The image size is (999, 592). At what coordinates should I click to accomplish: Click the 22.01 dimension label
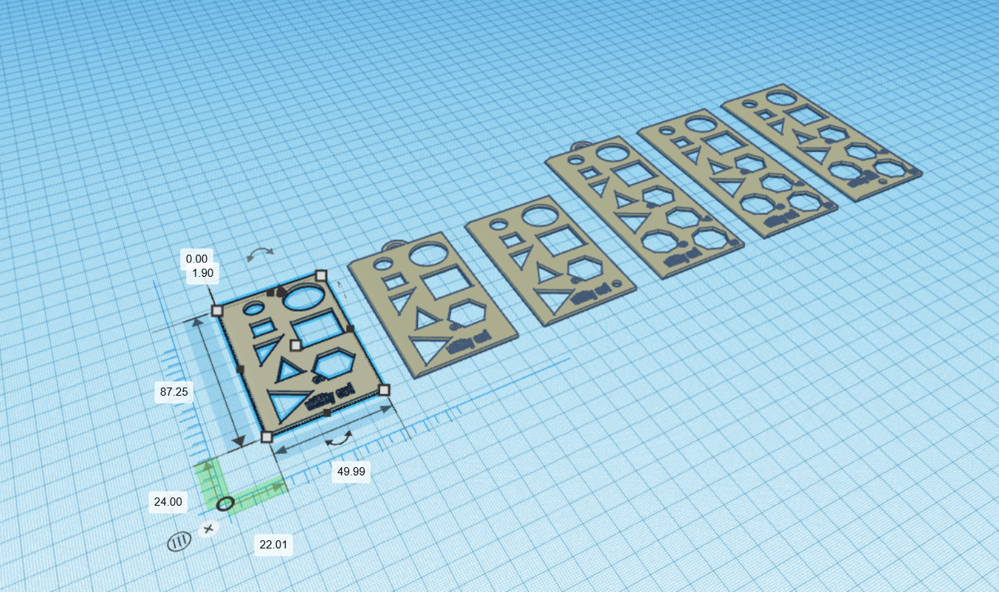coord(274,545)
